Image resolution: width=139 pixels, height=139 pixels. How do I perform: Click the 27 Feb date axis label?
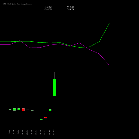coord(45,132)
